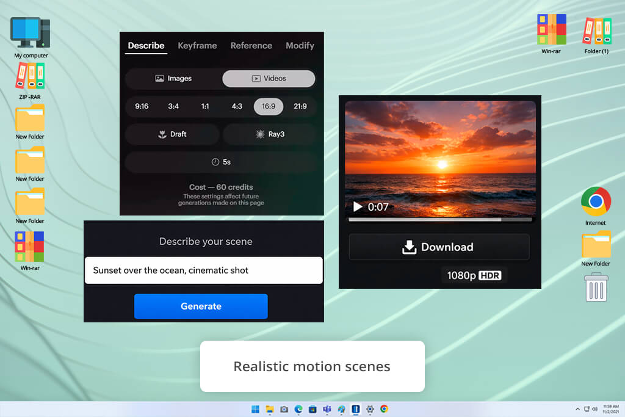Play the sunset video
Viewport: 625px width, 417px height.
point(358,206)
